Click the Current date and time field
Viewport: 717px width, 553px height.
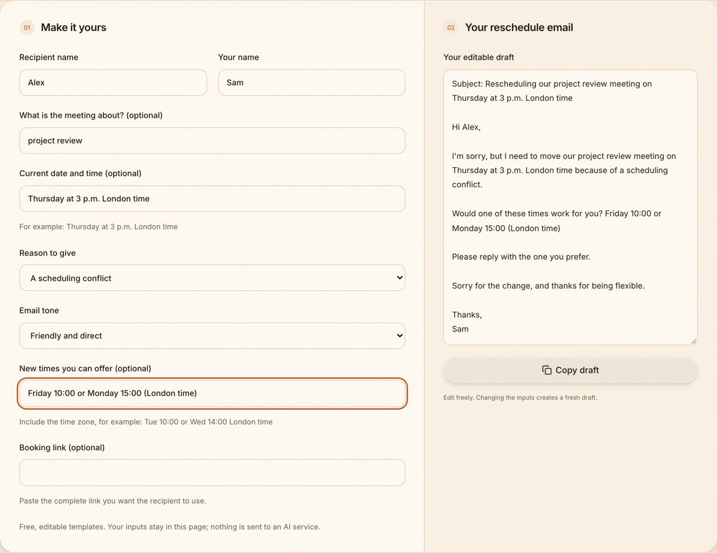click(x=212, y=198)
